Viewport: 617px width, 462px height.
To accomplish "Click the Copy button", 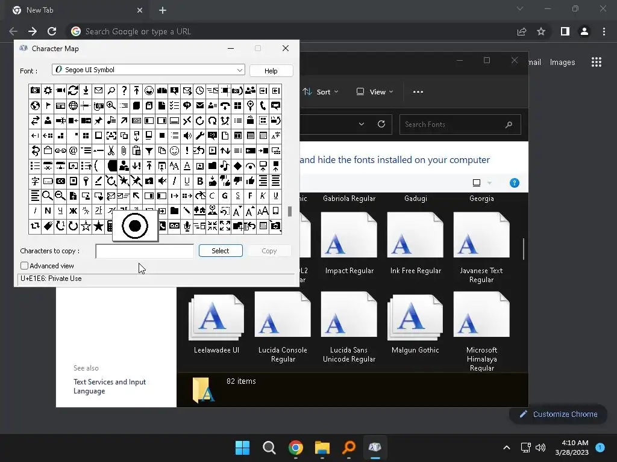I will (269, 251).
